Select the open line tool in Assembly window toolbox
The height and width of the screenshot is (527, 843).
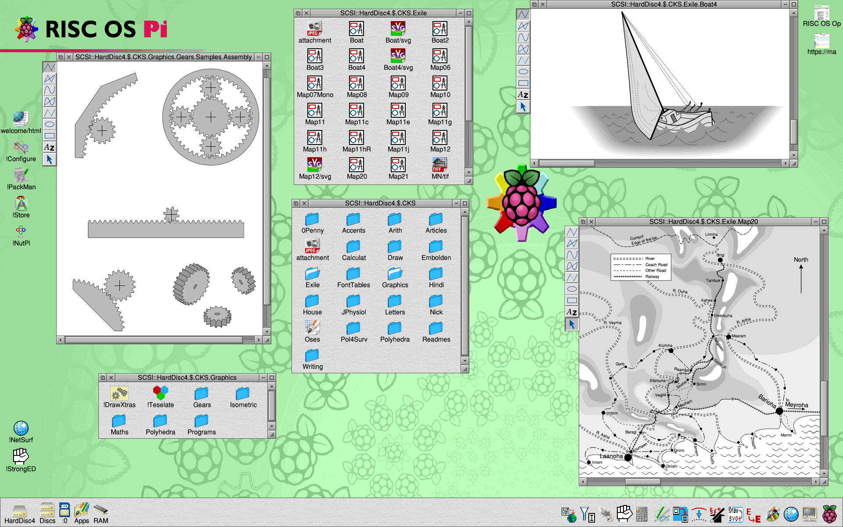[49, 67]
